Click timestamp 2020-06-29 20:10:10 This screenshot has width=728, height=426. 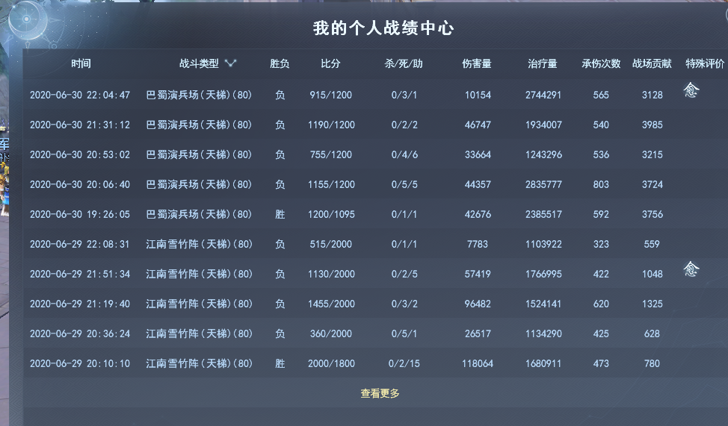click(80, 364)
